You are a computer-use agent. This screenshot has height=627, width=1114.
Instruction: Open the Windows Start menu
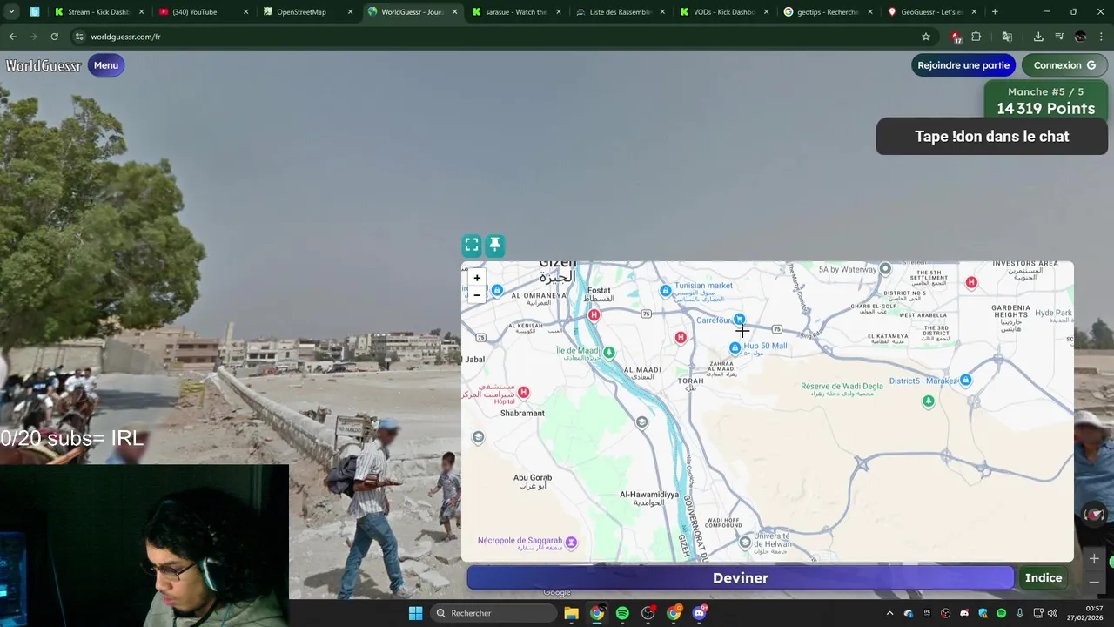(415, 613)
